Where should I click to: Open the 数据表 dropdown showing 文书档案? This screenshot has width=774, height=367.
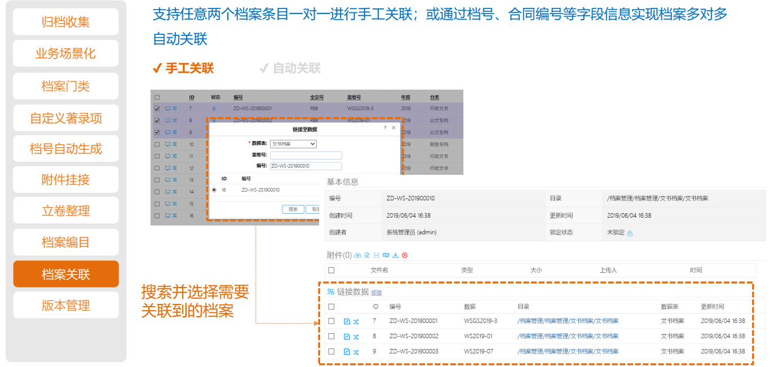coord(293,144)
